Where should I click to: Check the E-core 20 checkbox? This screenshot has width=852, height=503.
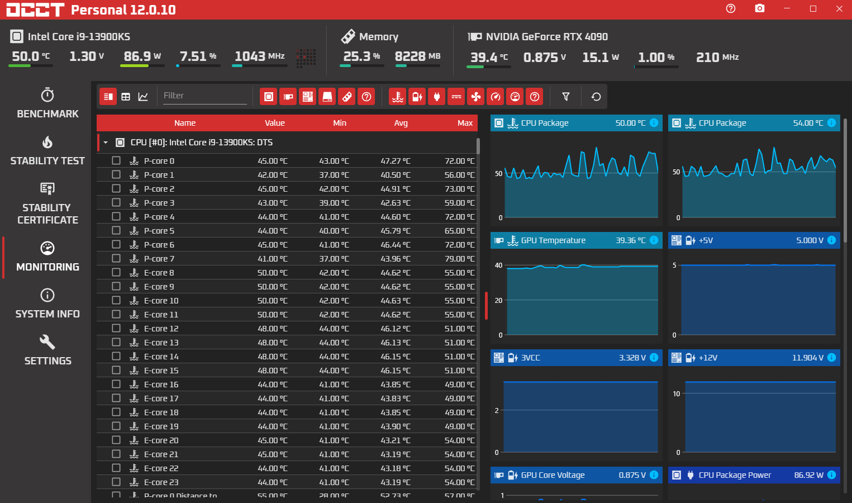click(116, 440)
